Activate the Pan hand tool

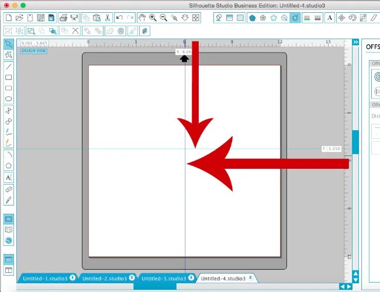coord(142,18)
